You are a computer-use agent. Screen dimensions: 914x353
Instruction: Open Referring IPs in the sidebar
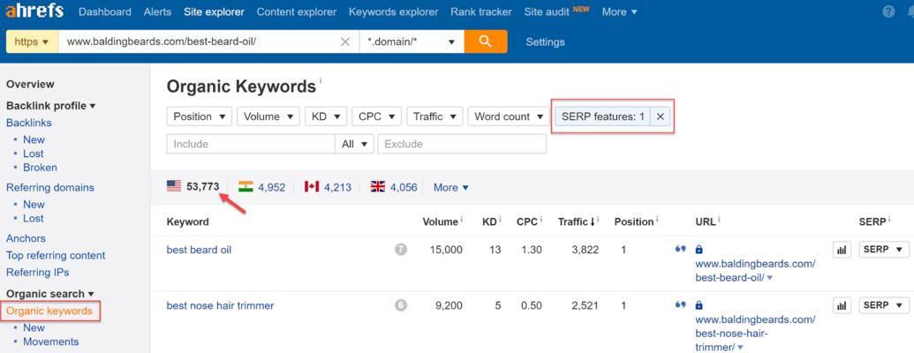(x=37, y=272)
